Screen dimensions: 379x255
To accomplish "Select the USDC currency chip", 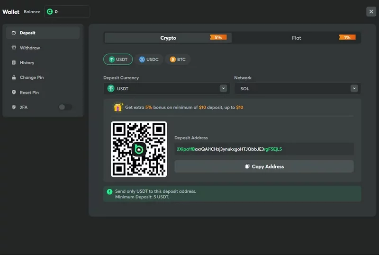I will 148,59.
